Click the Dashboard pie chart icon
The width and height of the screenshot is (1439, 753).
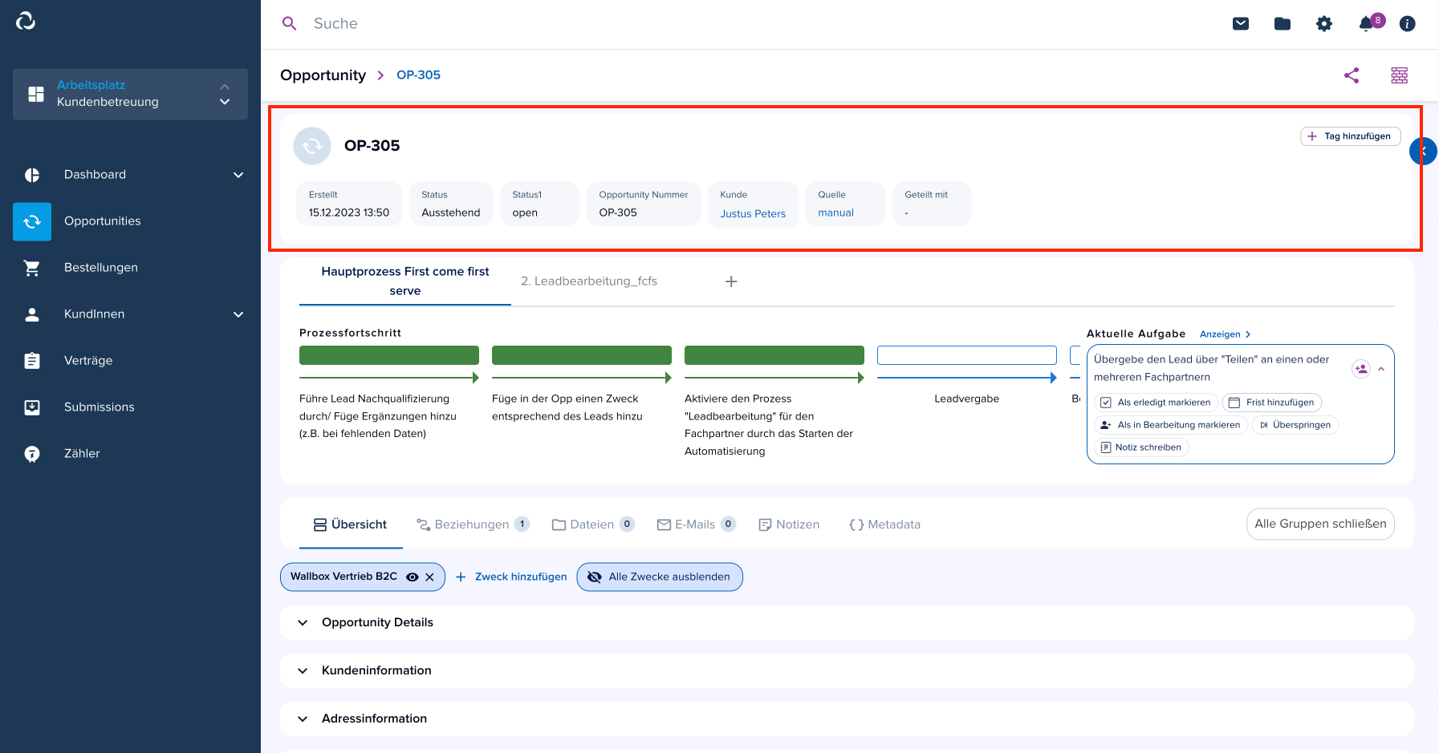(x=32, y=175)
